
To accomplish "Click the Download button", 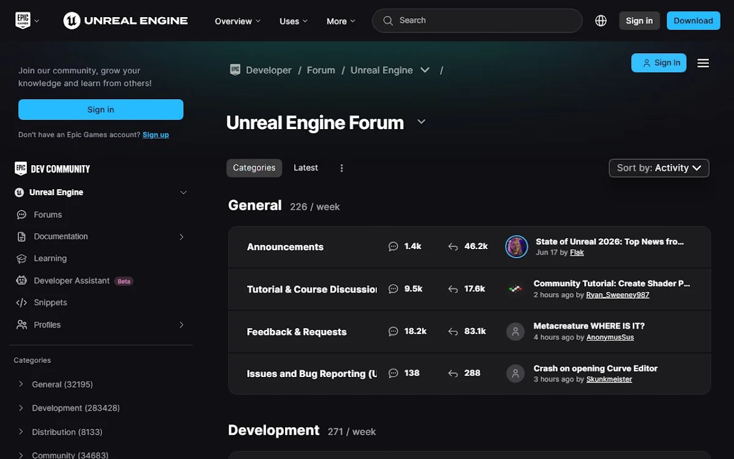I will point(693,21).
